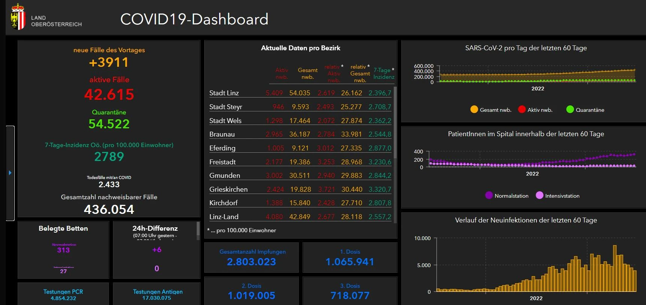Click the 7-Tage Inzidenz column header
646x305 pixels.
[x=384, y=74]
